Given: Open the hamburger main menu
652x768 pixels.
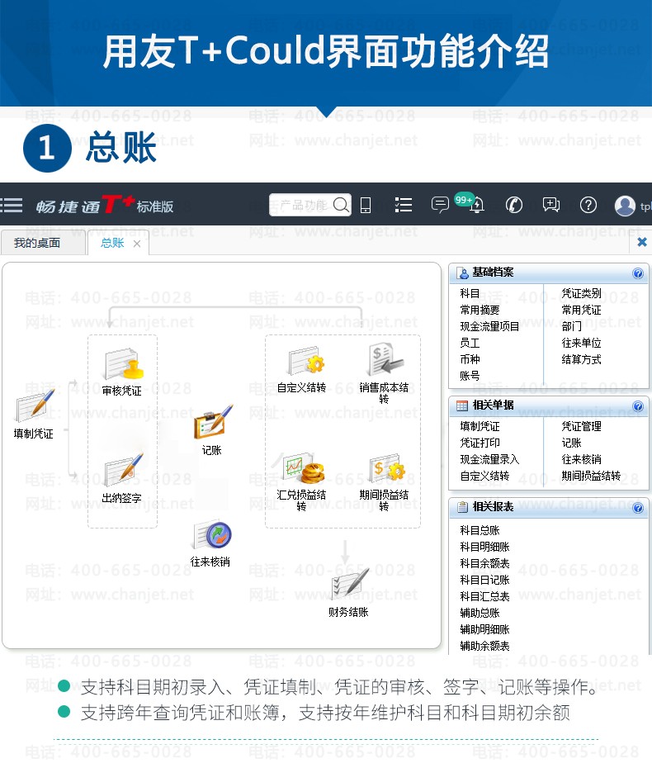Looking at the screenshot, I should [x=12, y=205].
